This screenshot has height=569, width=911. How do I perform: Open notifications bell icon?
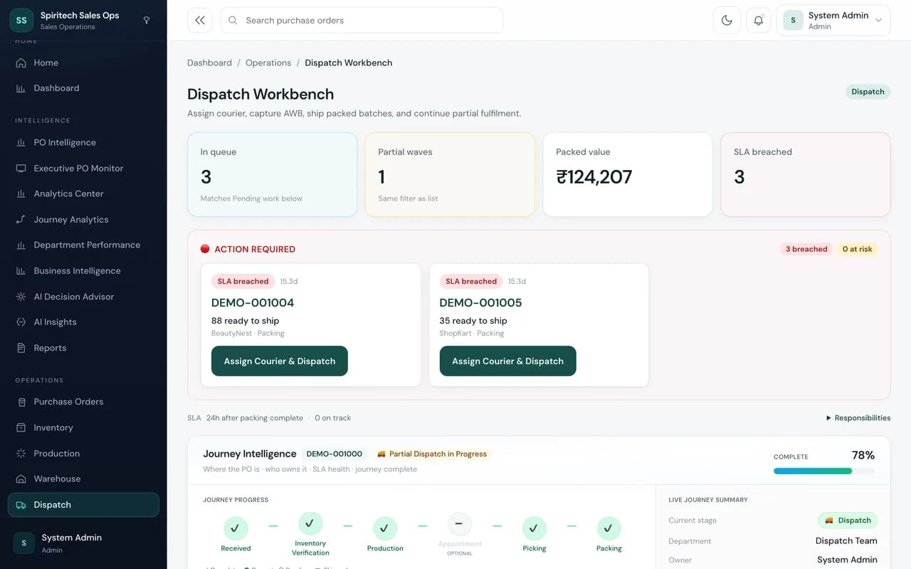point(758,21)
